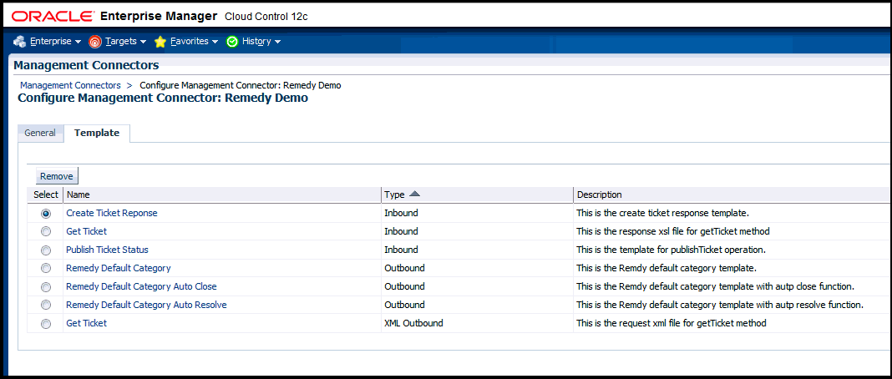
Task: Click the History green clock icon
Action: 232,42
